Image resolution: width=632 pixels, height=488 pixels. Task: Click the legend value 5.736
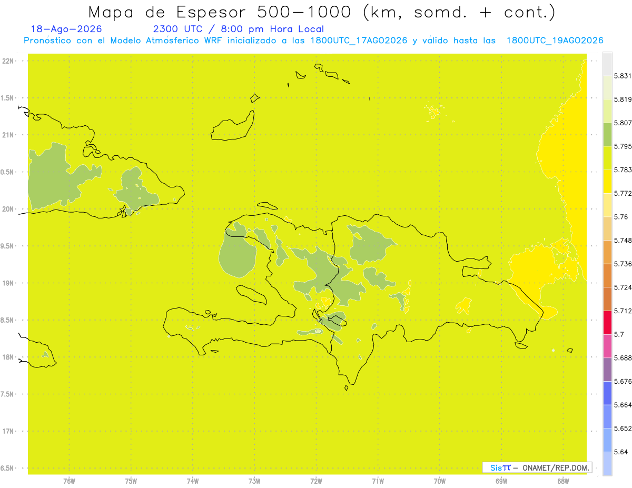click(623, 264)
